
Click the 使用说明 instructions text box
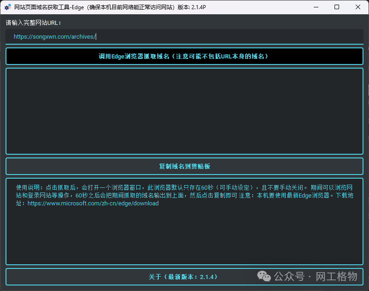click(x=184, y=221)
